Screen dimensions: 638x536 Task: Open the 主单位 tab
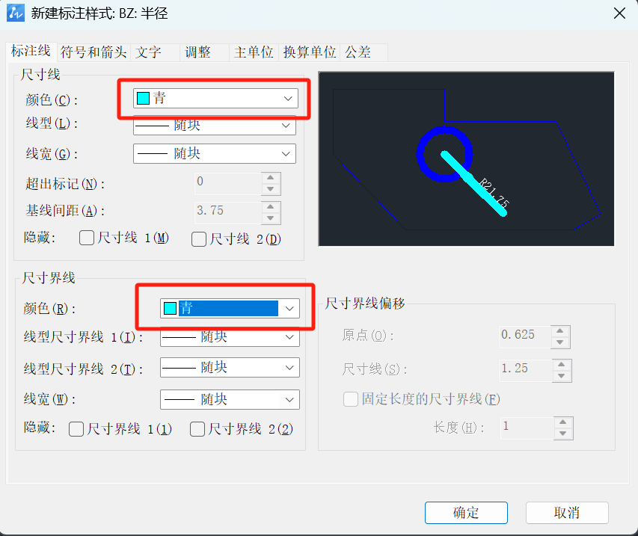(254, 52)
